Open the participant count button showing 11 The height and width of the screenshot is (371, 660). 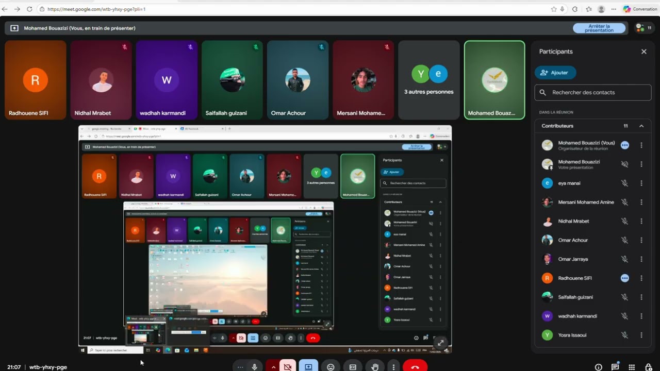point(644,28)
